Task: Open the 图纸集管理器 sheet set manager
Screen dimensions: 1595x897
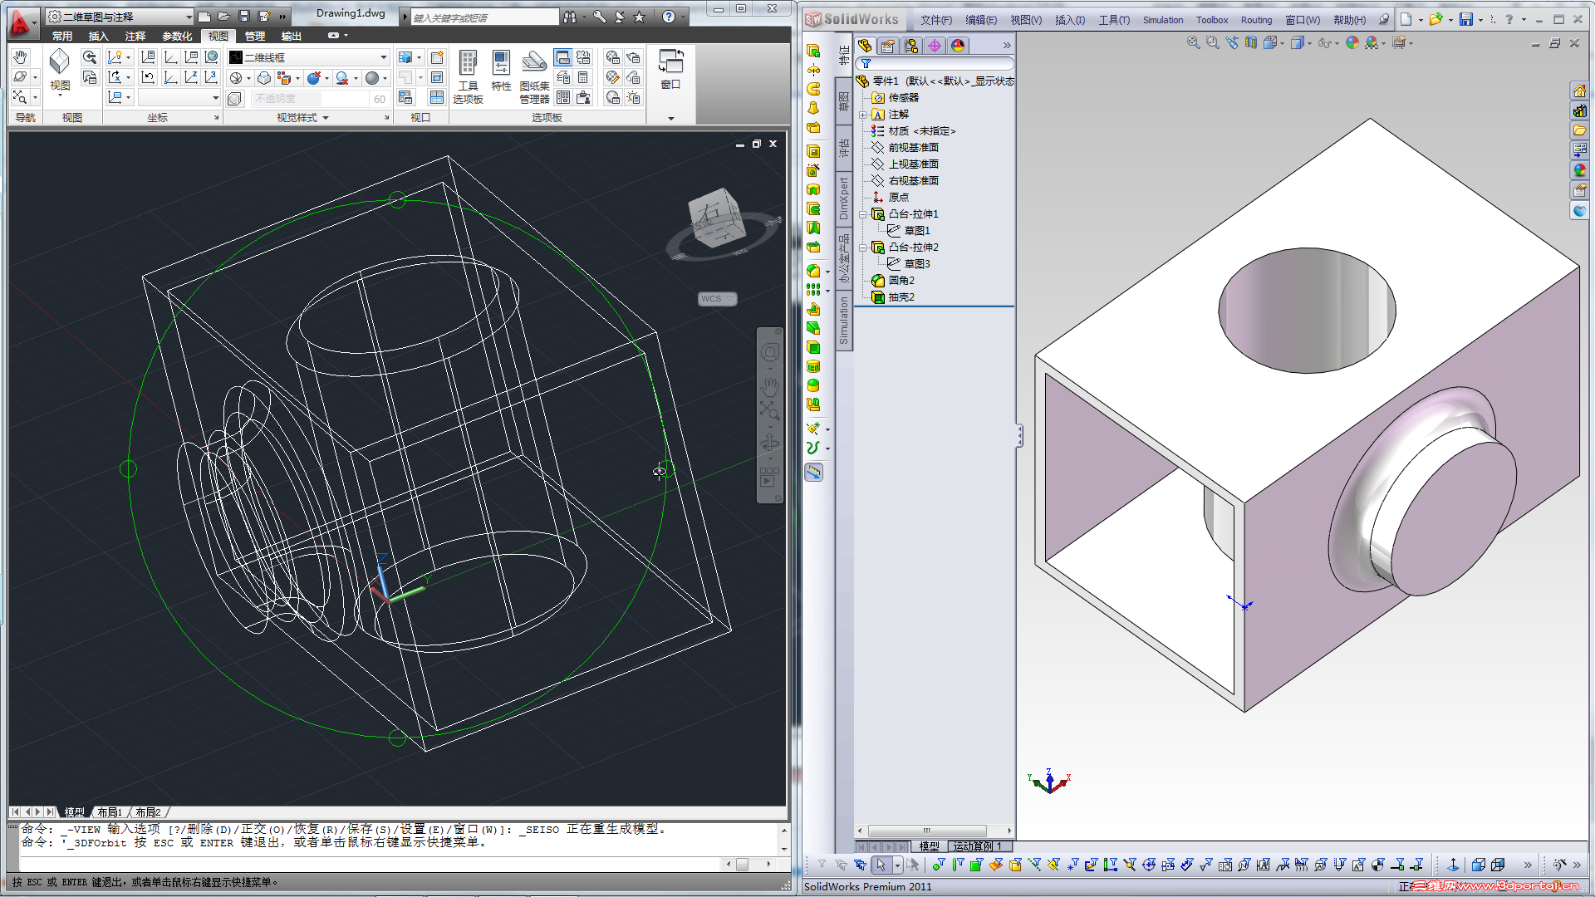Action: coord(534,75)
